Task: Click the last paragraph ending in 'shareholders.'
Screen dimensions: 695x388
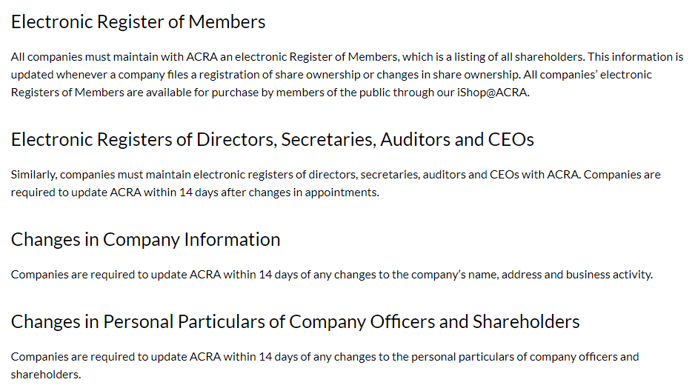Action: click(325, 365)
